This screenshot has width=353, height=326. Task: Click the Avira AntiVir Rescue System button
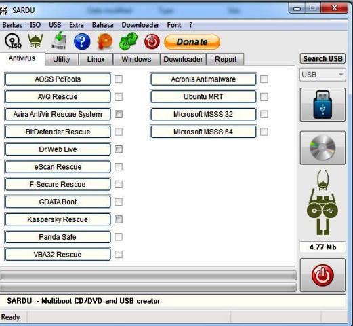(58, 114)
